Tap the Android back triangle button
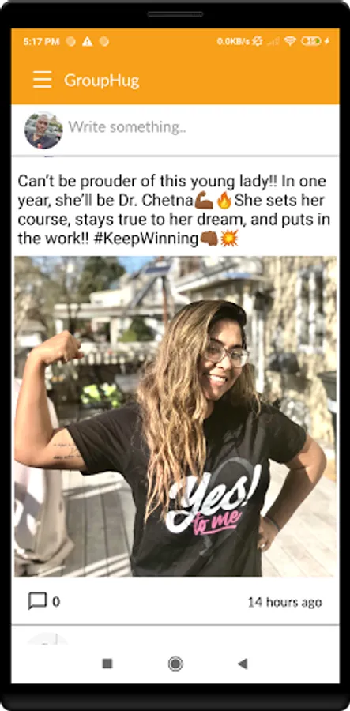Viewport: 350px width, 711px height. 243,664
